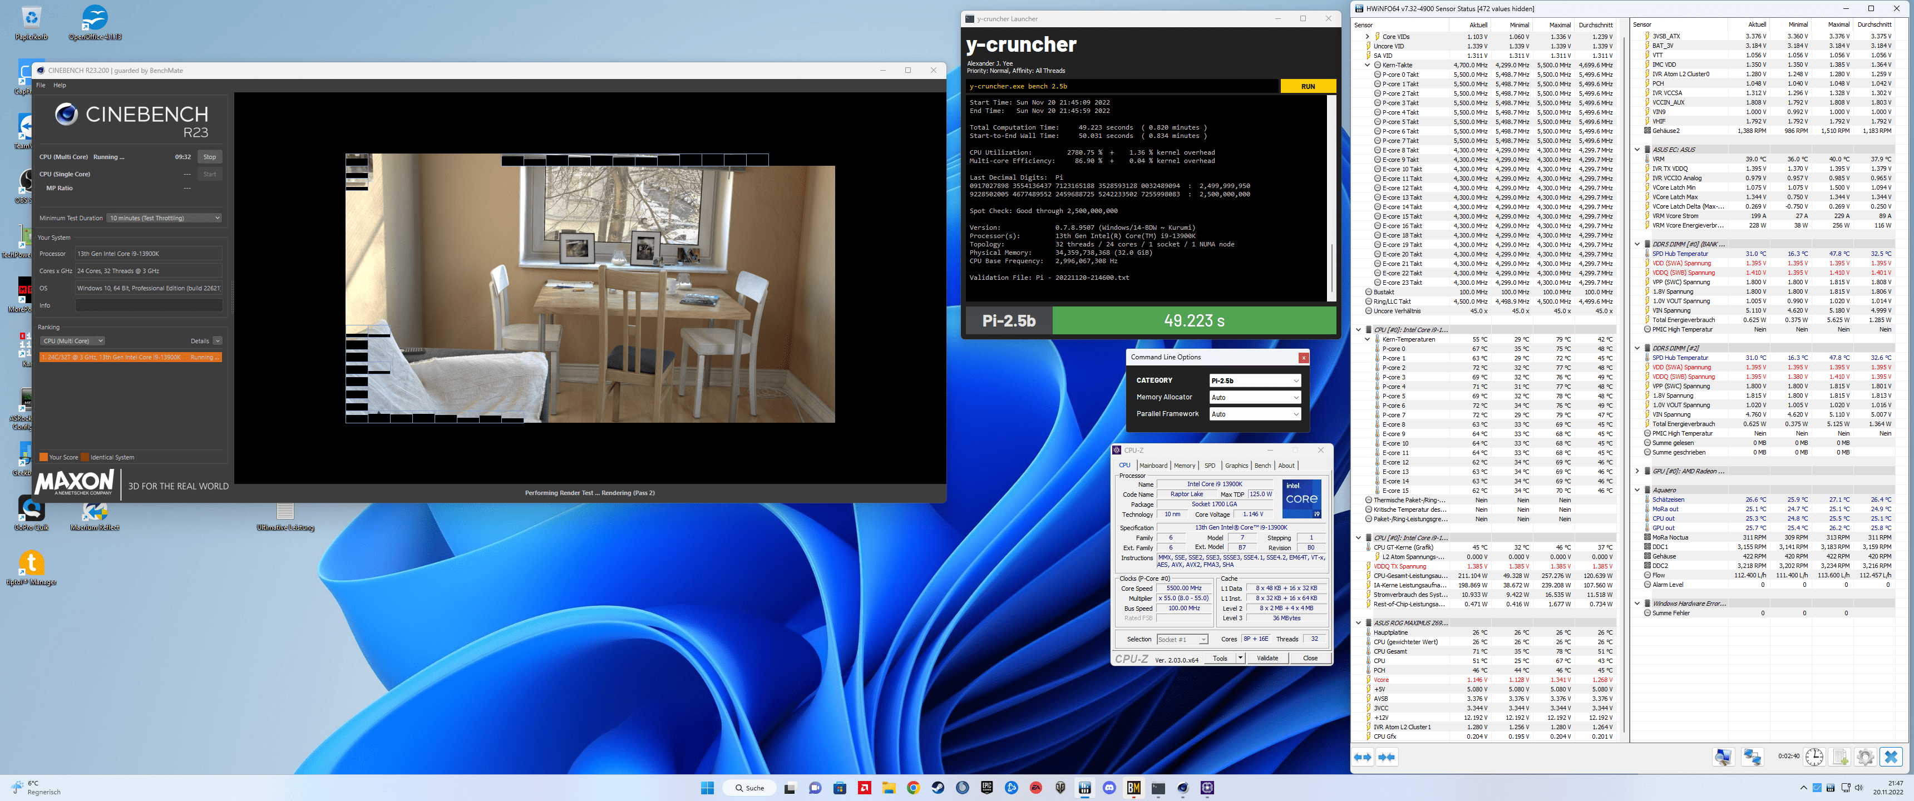
Task: Open Google Chrome in taskbar
Action: [x=913, y=788]
